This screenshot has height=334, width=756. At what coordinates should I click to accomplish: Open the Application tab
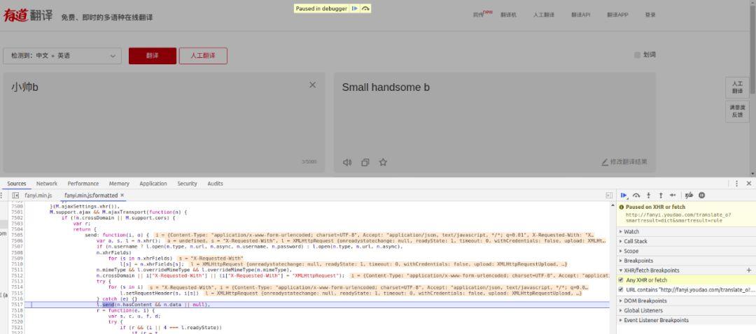coord(153,184)
